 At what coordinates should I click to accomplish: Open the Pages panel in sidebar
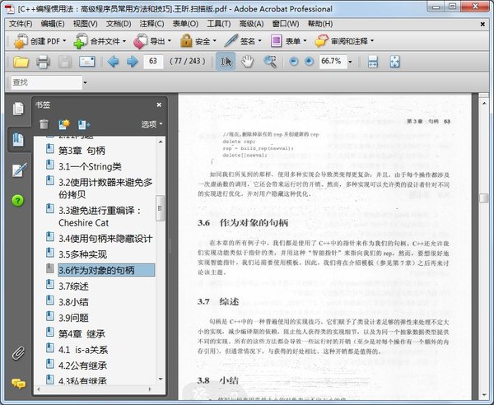[18, 109]
